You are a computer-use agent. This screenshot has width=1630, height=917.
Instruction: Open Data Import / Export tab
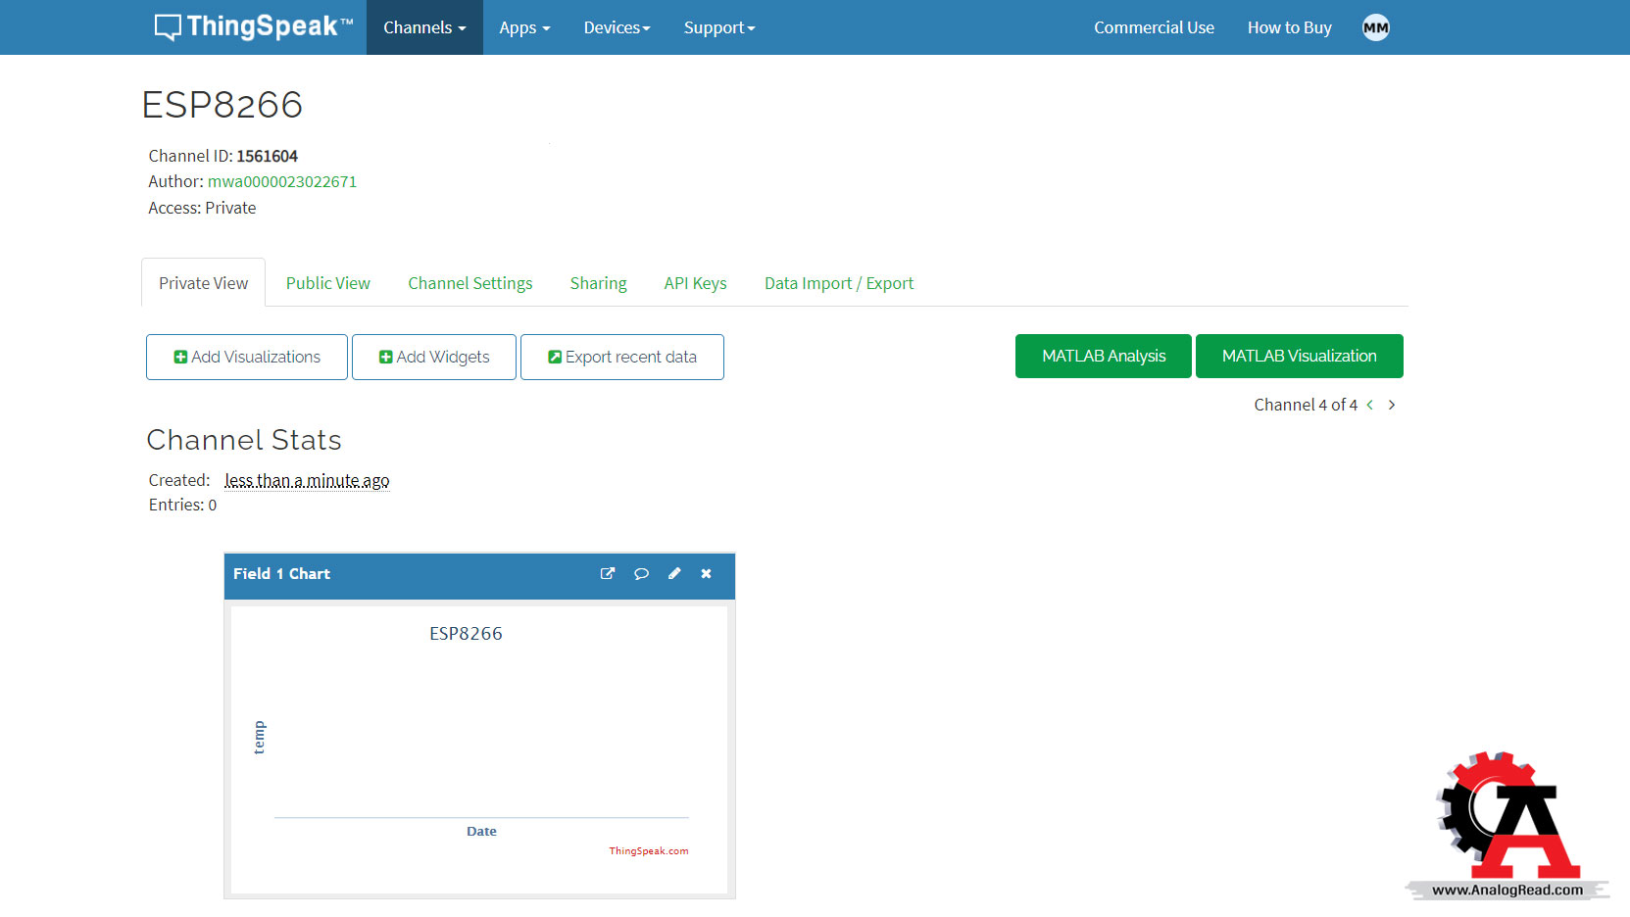pos(839,283)
